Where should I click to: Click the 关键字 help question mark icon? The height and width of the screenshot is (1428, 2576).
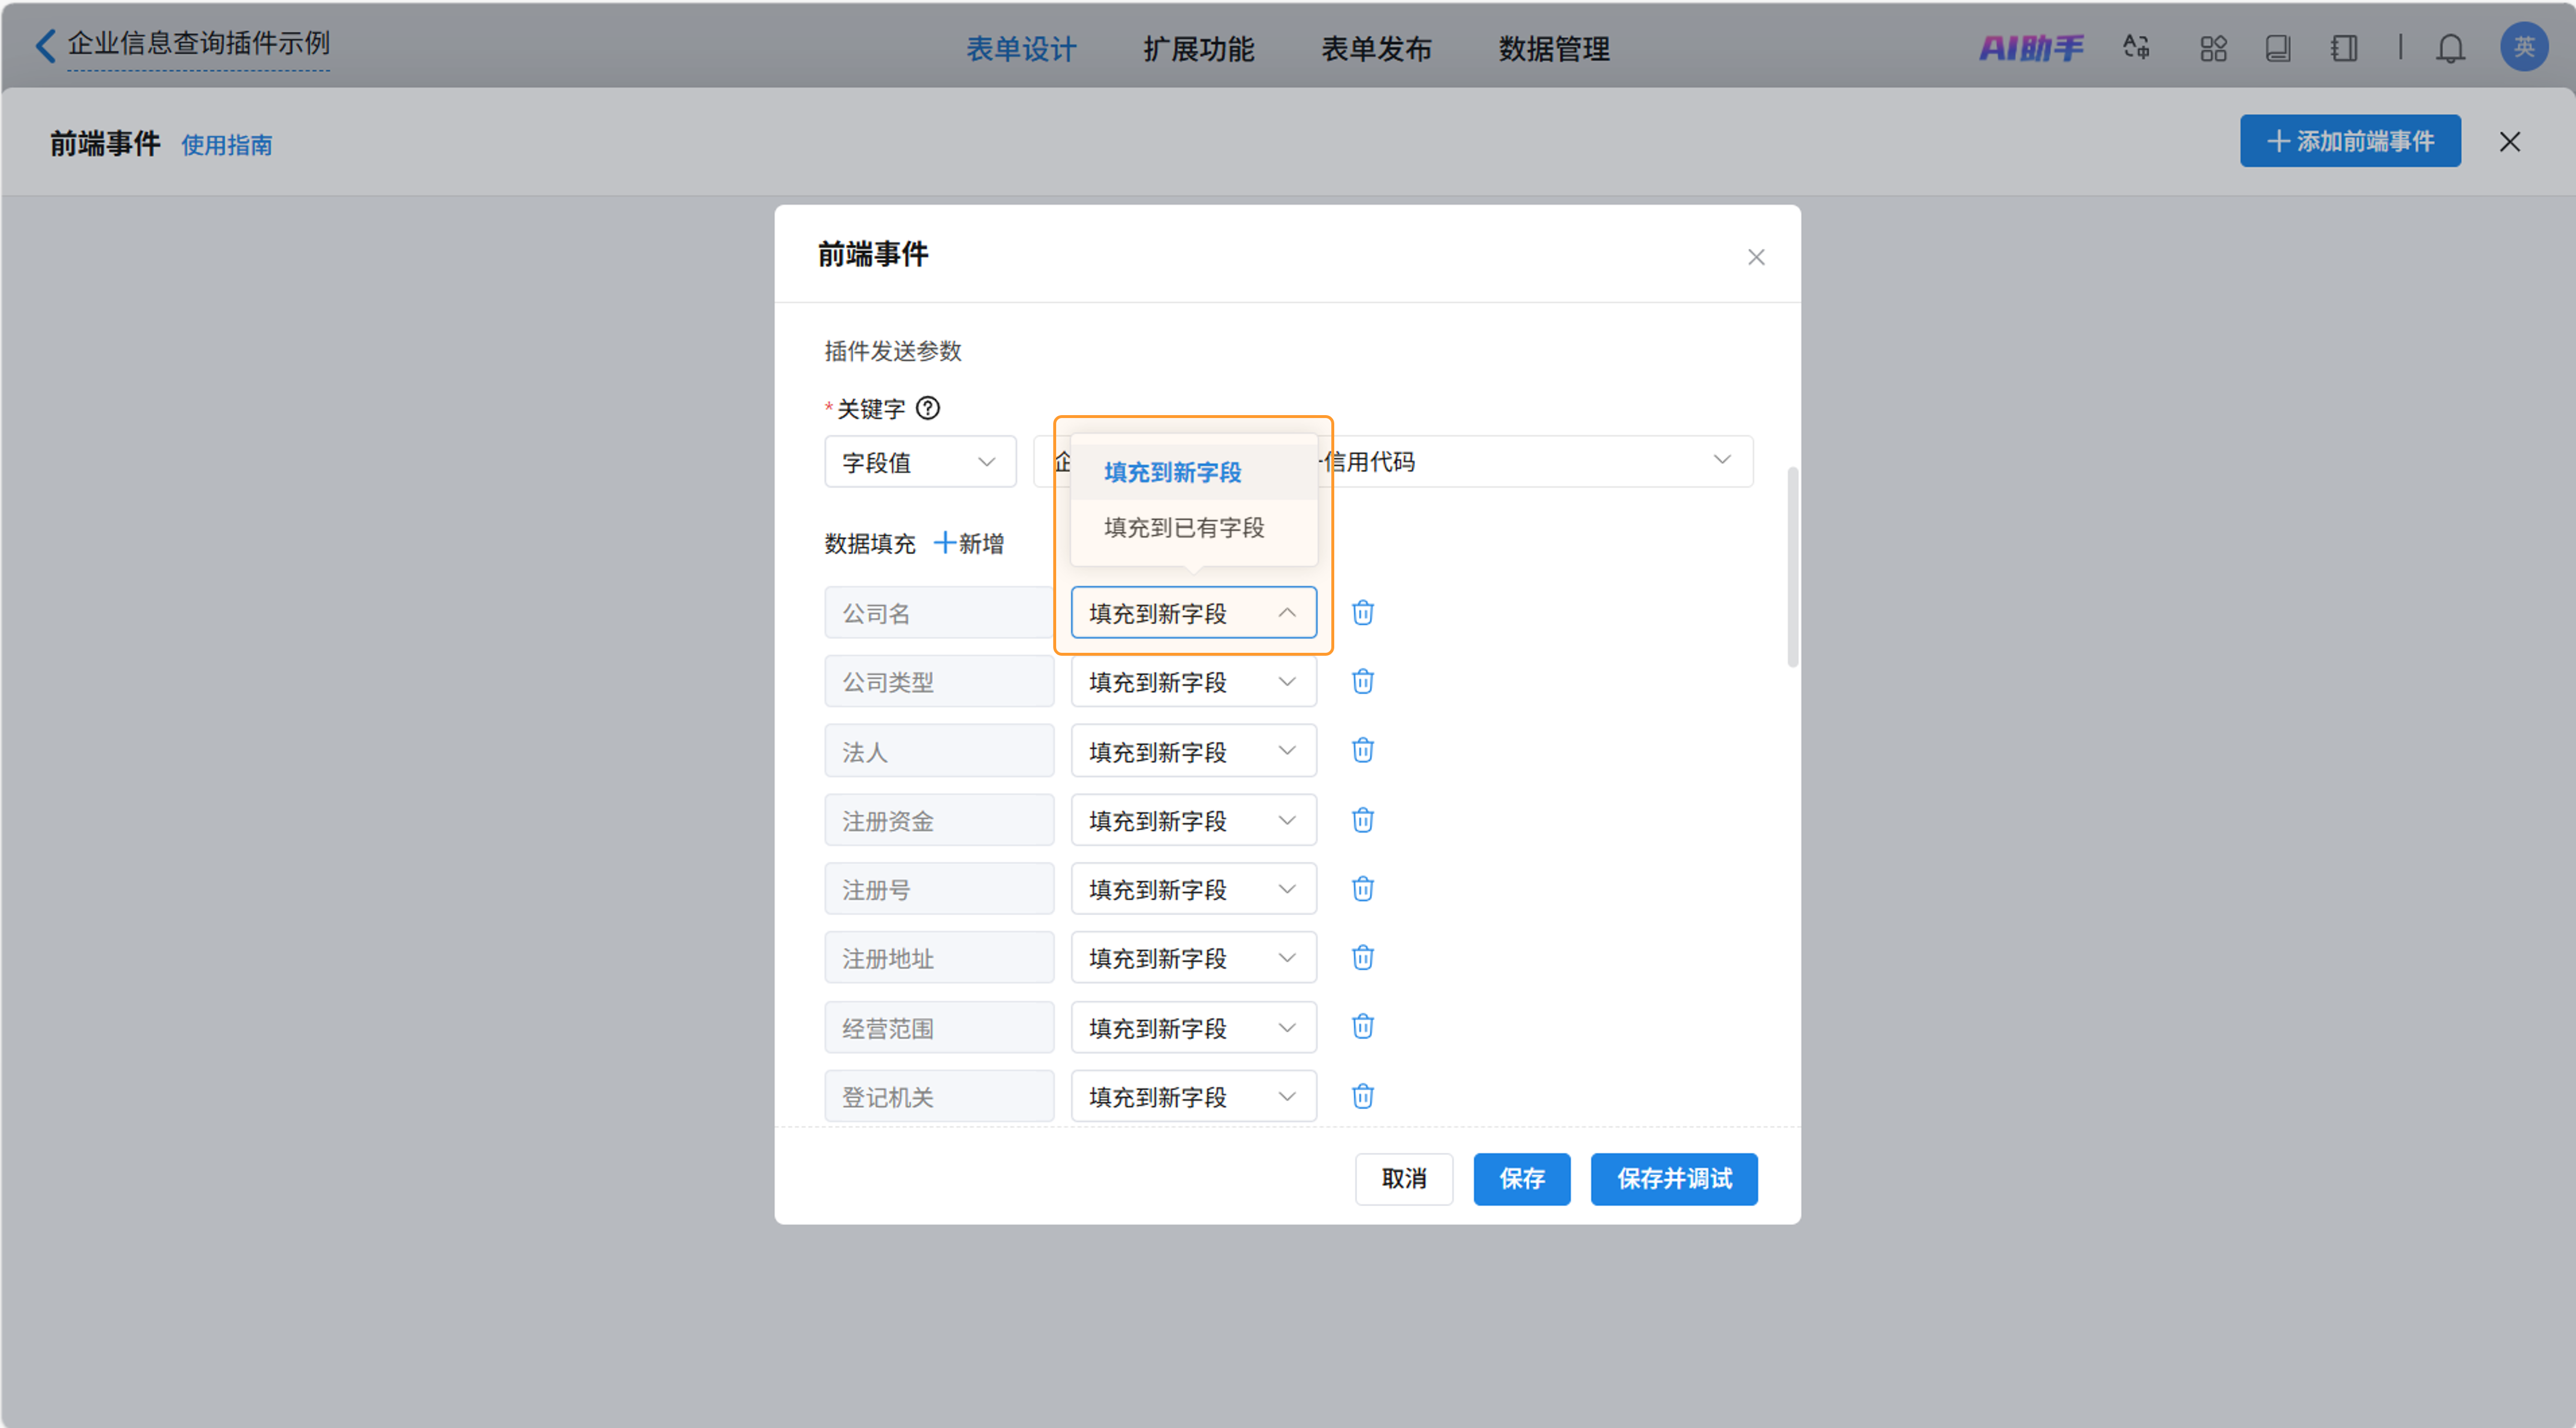click(x=927, y=408)
